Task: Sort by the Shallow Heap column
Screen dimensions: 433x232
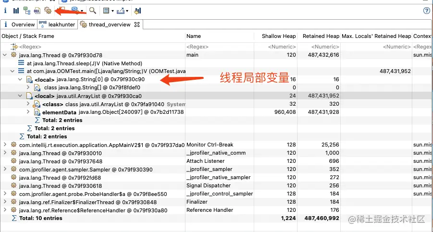Action: click(275, 36)
